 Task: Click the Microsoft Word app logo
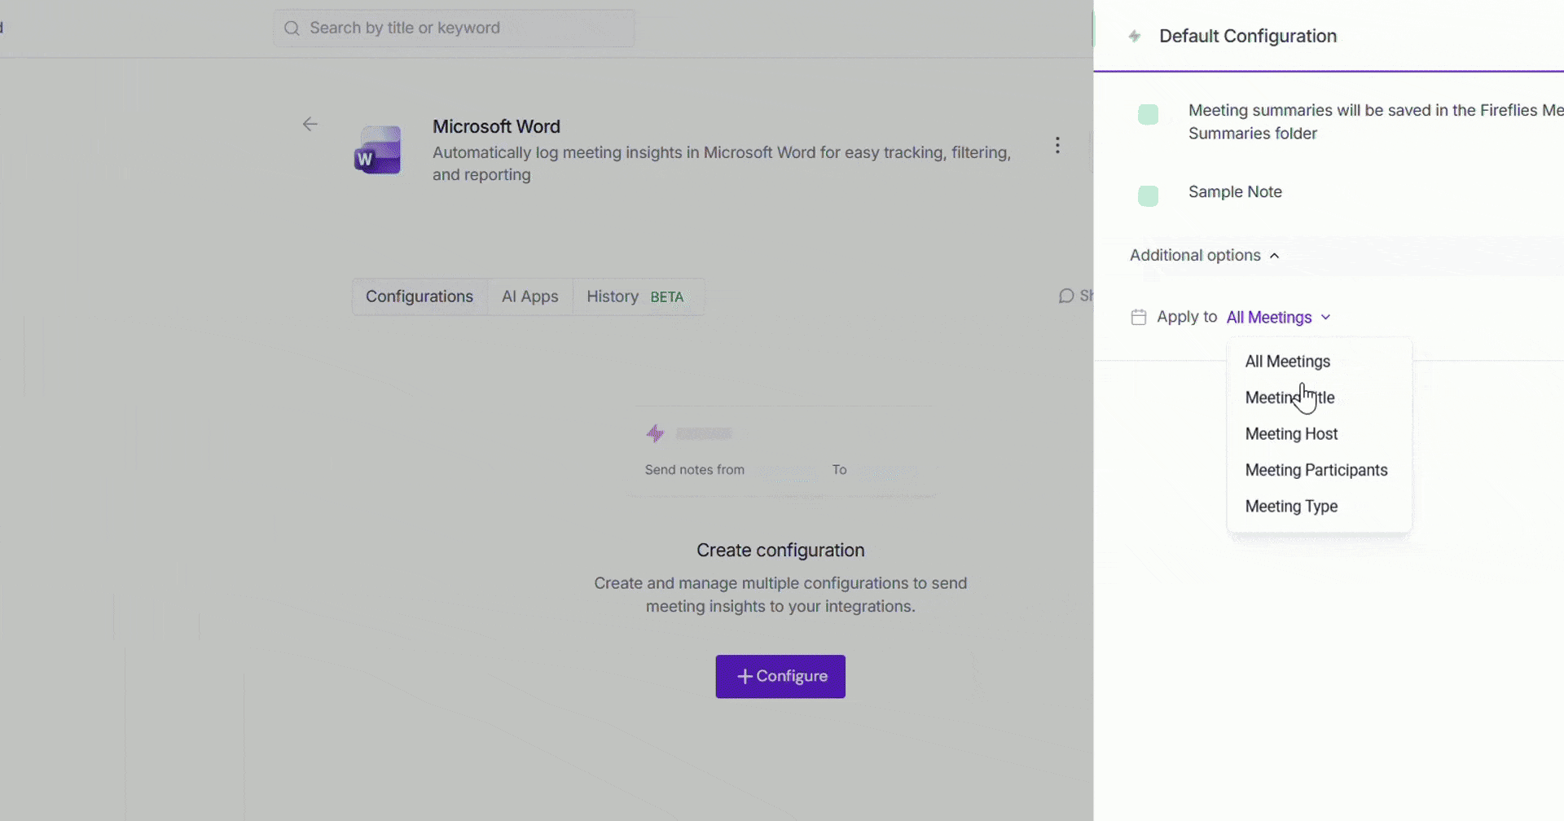378,150
